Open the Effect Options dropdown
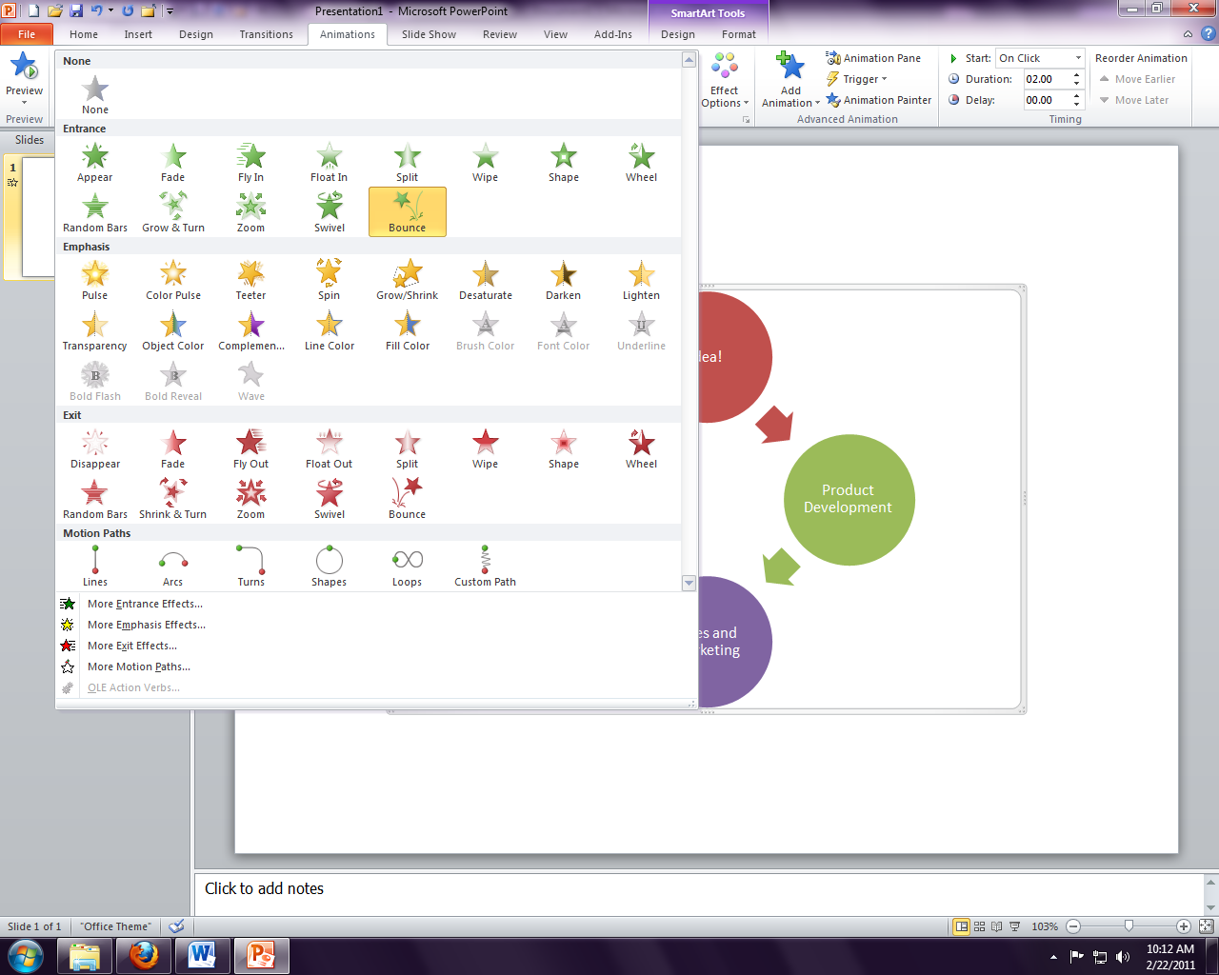This screenshot has height=975, width=1219. [725, 81]
